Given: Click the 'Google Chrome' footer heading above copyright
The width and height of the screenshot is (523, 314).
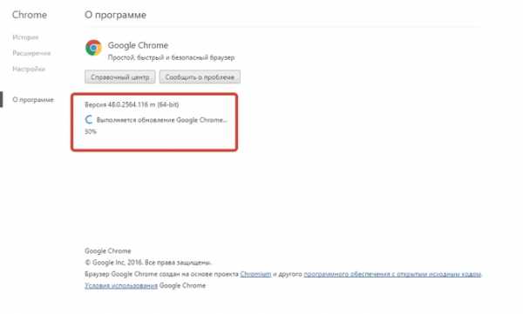Looking at the screenshot, I should point(108,251).
